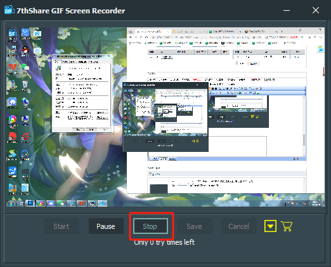331x267 pixels.
Task: Click the disabled Start button
Action: point(62,226)
